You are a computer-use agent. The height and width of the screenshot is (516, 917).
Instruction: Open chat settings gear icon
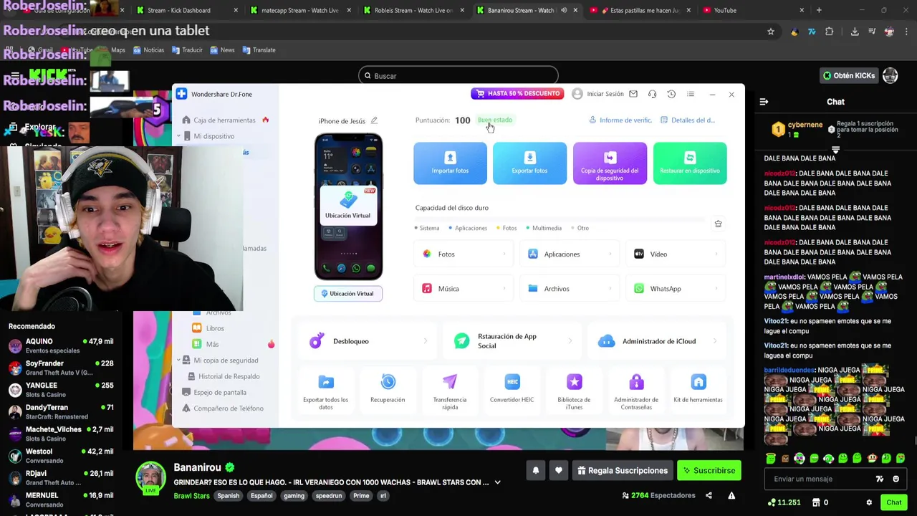coord(869,502)
